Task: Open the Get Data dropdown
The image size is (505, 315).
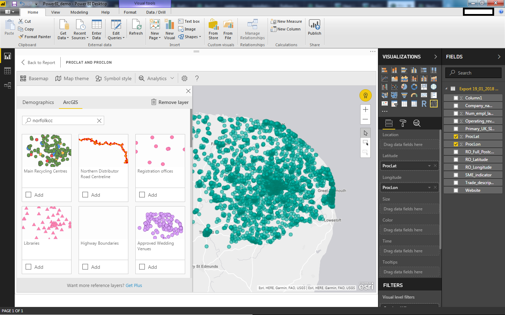Action: [63, 29]
